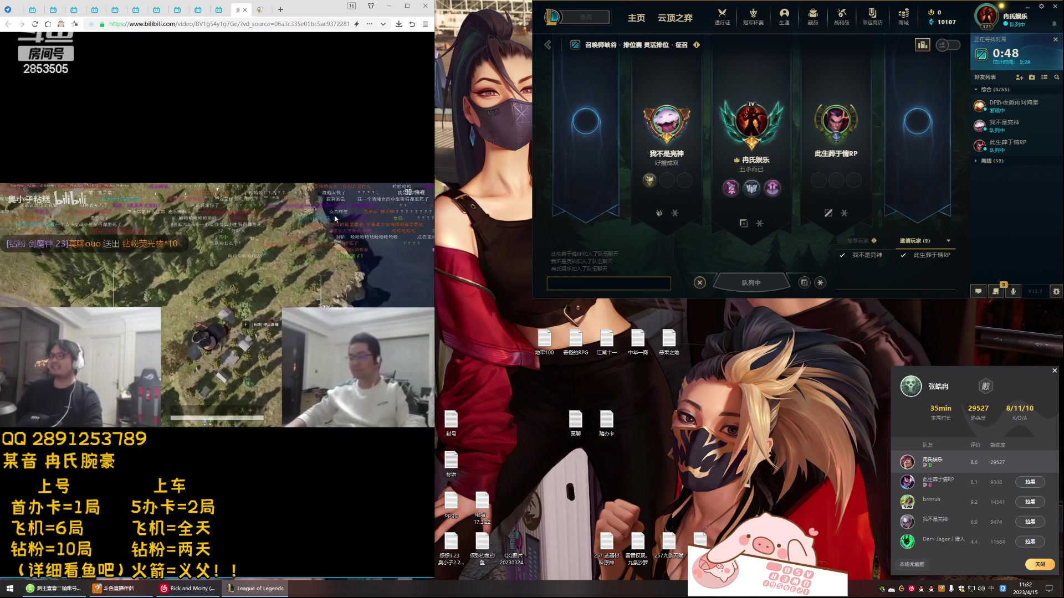Close match summary popup with X
1064x598 pixels.
click(1055, 370)
